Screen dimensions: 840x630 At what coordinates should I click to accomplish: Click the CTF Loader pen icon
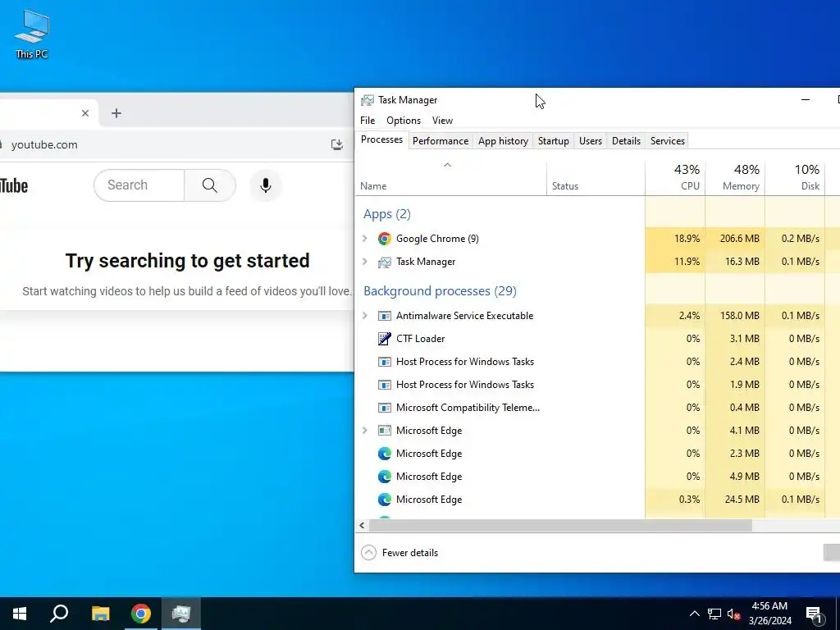(x=384, y=339)
